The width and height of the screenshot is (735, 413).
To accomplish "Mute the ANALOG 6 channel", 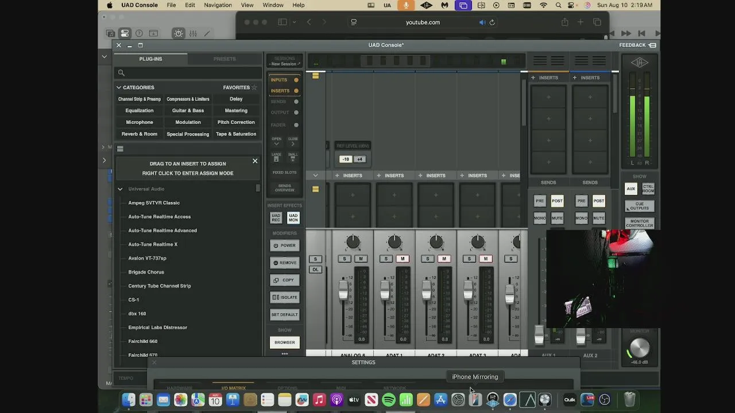I will coord(361,259).
